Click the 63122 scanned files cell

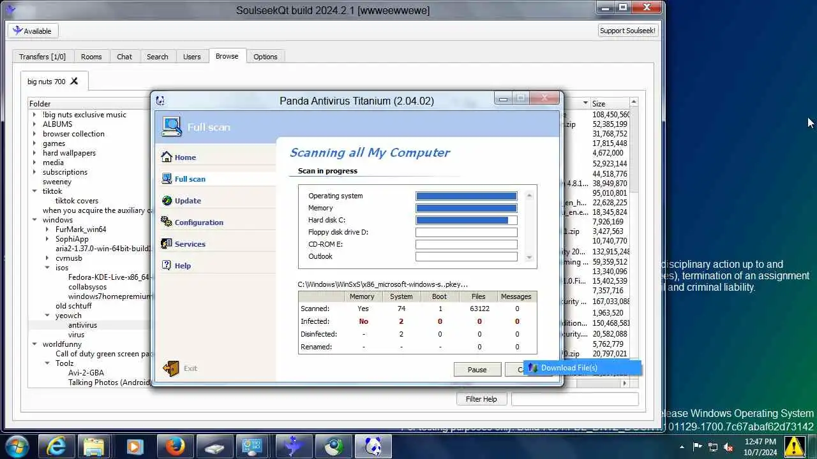479,309
